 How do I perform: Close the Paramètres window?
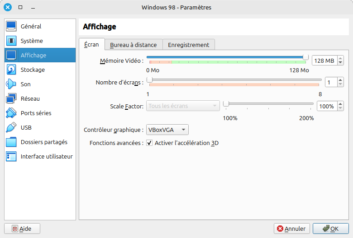click(x=8, y=7)
